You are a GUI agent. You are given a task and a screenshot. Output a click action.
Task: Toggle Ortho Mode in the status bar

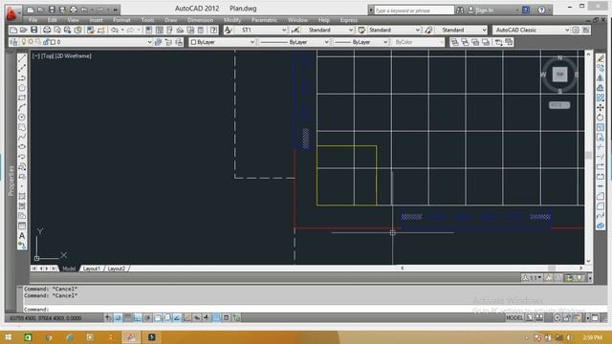138,318
